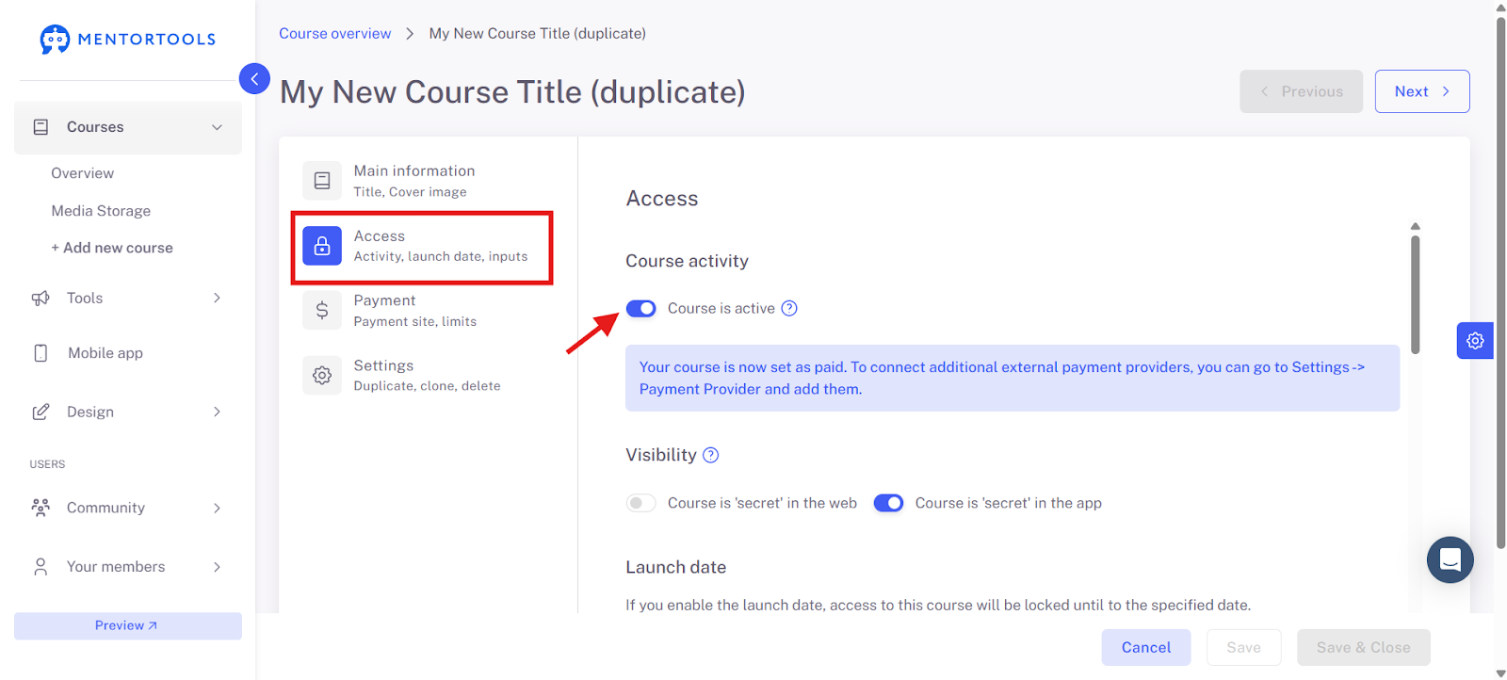
Task: Expand the Tools sidebar menu
Action: 128,298
